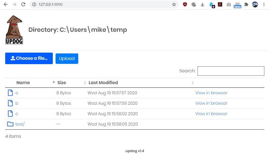Click the browser reload button
Image resolution: width=269 pixels, height=154 pixels.
click(23, 4)
